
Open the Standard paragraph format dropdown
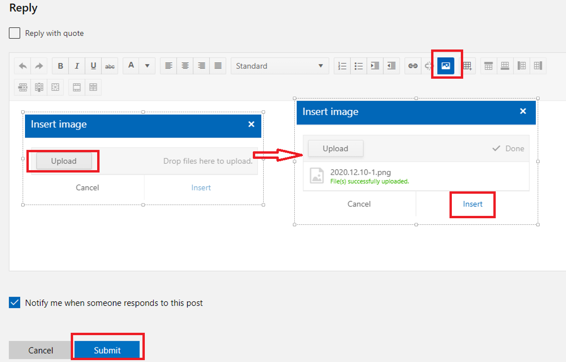click(280, 66)
